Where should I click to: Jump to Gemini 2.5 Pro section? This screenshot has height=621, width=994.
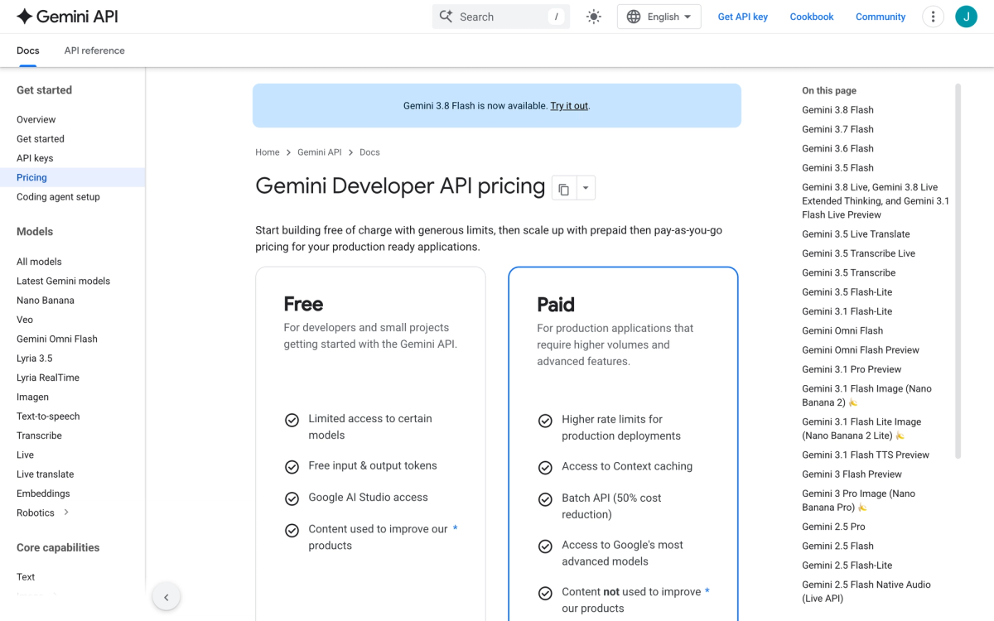[x=833, y=527]
